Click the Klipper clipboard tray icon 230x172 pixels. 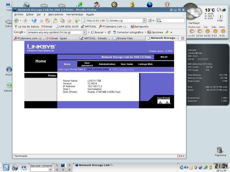click(191, 167)
